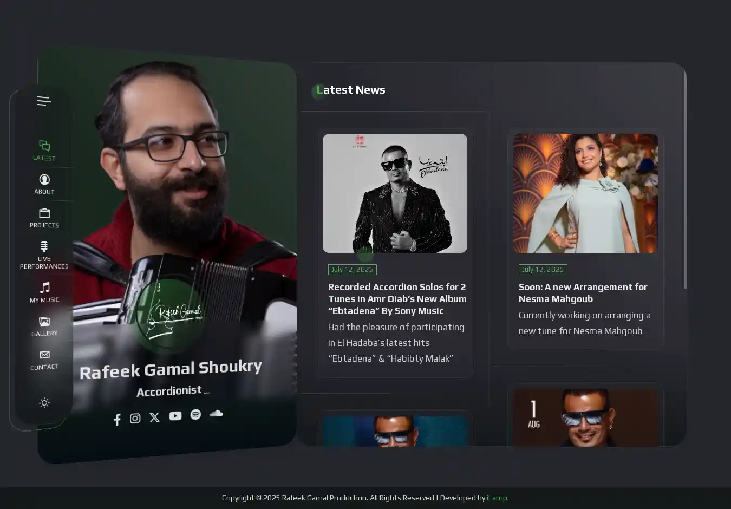The image size is (731, 509).
Task: Open the About section
Action: (44, 184)
